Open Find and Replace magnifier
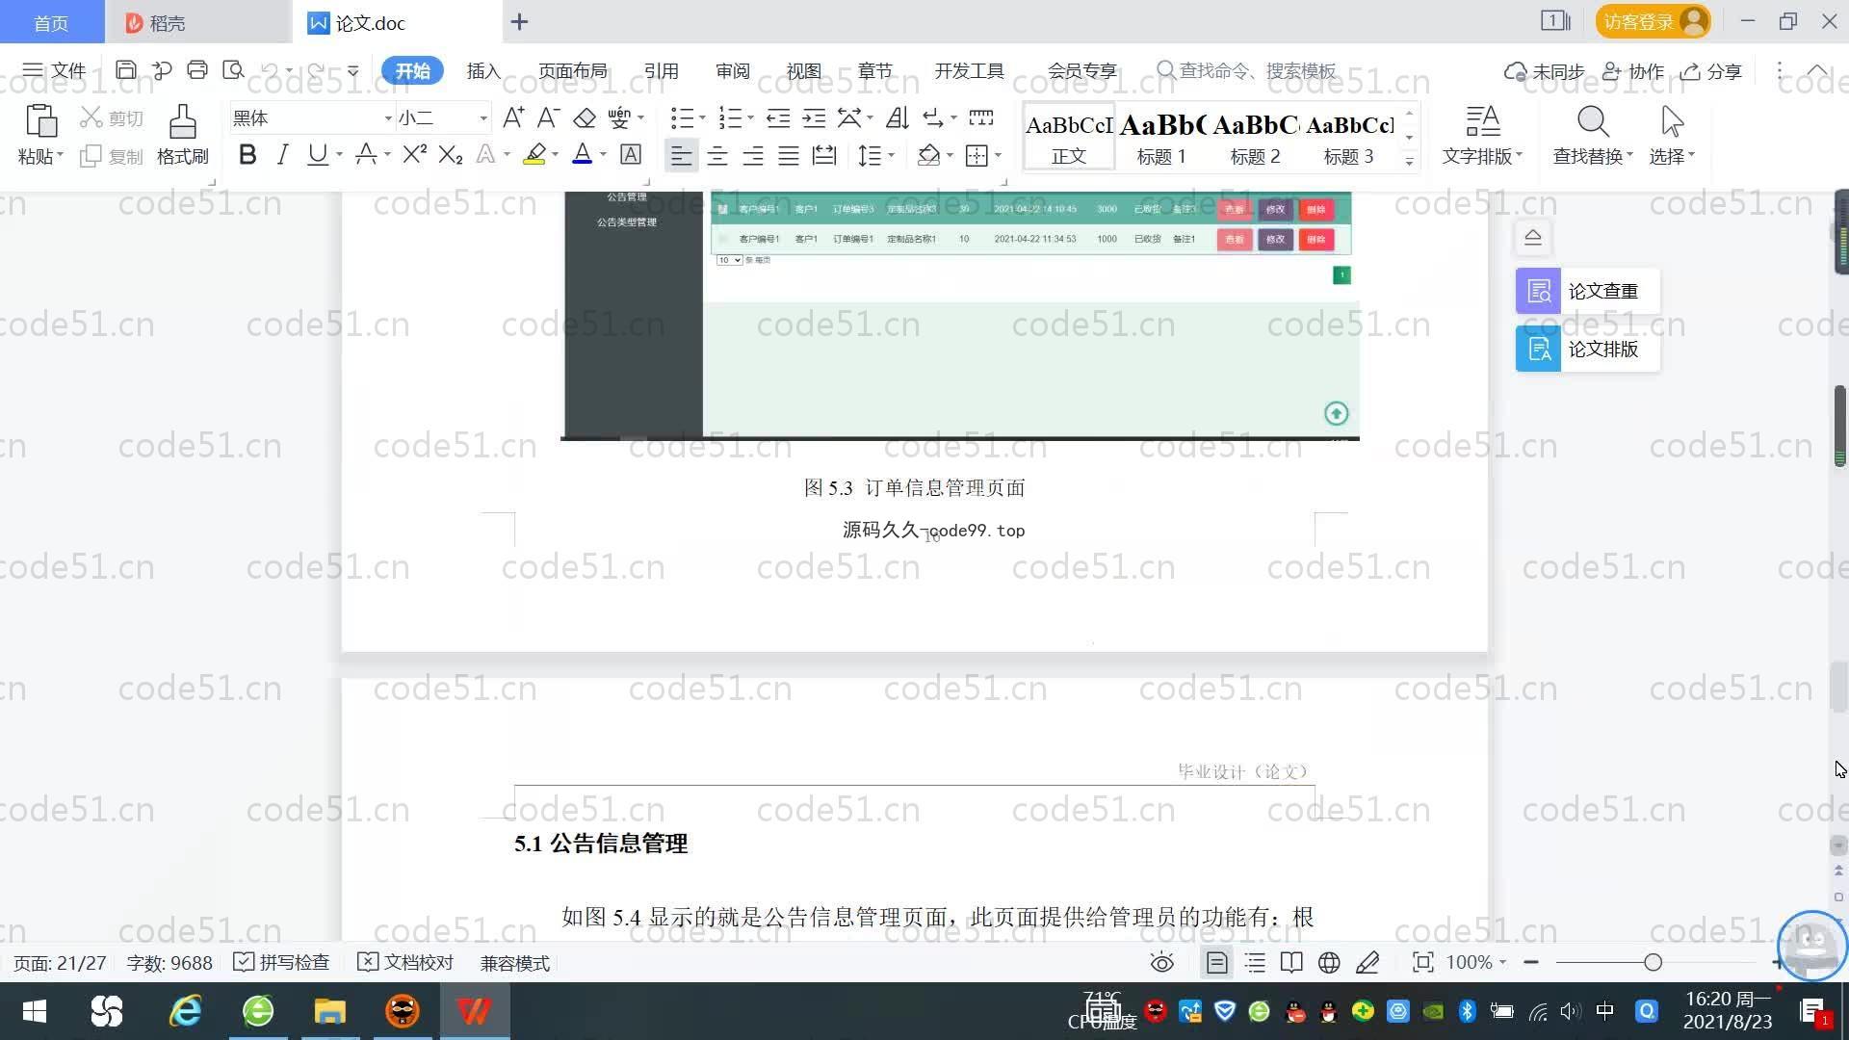 pyautogui.click(x=1592, y=122)
